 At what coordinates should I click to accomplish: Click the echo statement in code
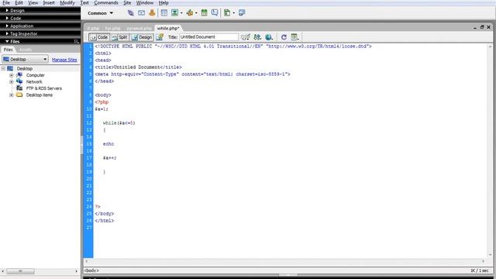108,144
